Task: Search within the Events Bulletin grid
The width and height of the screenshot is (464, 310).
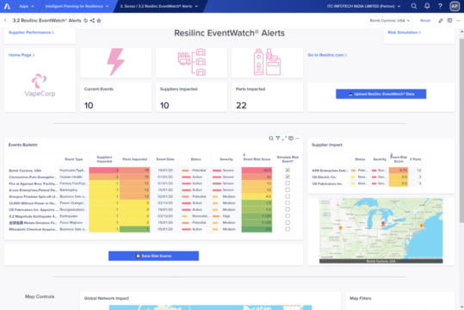Action: tap(271, 138)
